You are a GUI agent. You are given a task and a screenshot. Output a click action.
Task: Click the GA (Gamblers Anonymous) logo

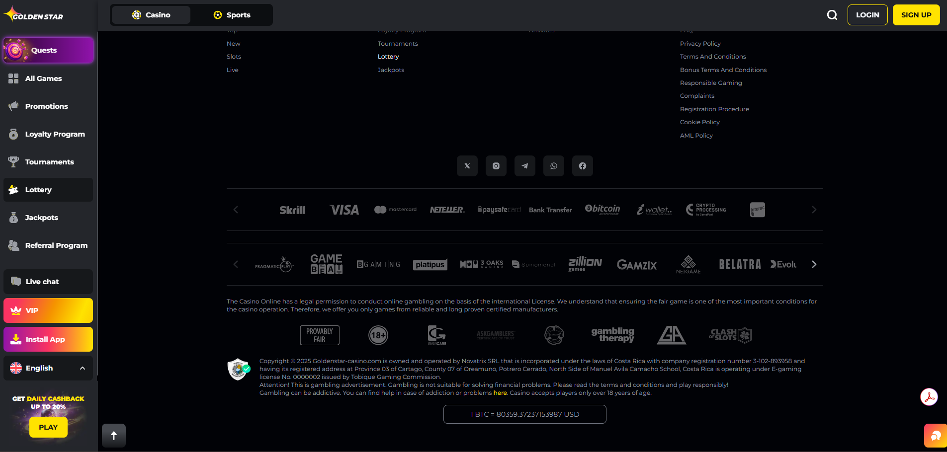coord(672,335)
